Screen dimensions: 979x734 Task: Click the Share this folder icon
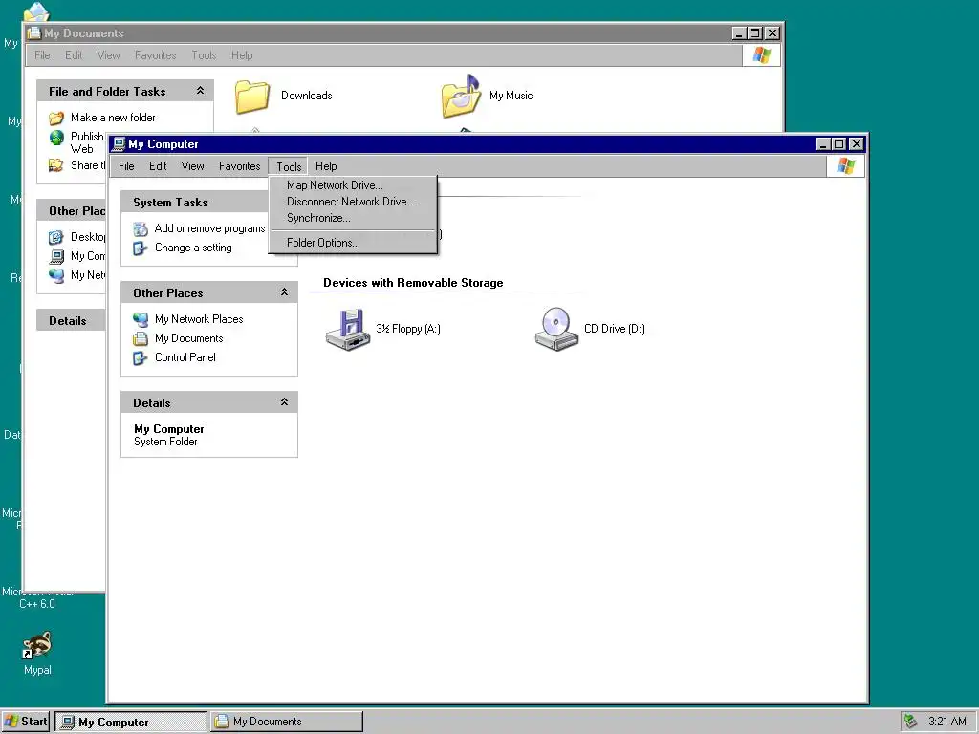point(56,165)
